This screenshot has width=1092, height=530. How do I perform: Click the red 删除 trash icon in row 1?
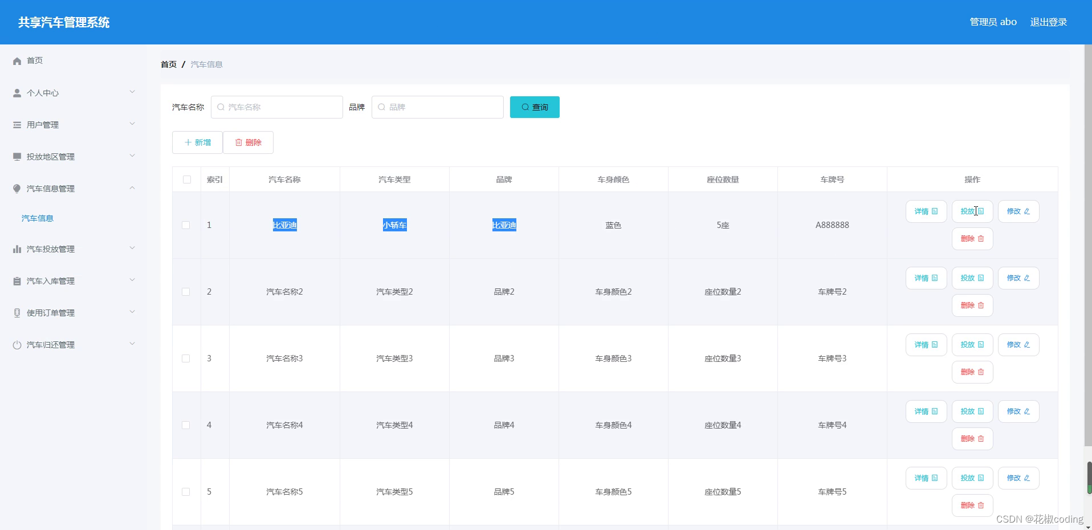click(981, 239)
